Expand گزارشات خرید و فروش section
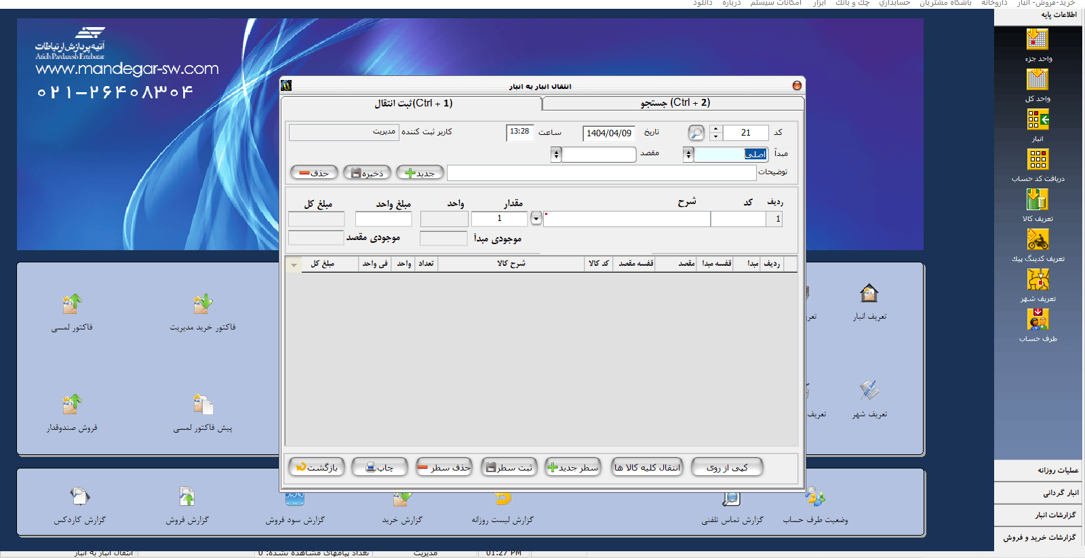 [x=1038, y=538]
